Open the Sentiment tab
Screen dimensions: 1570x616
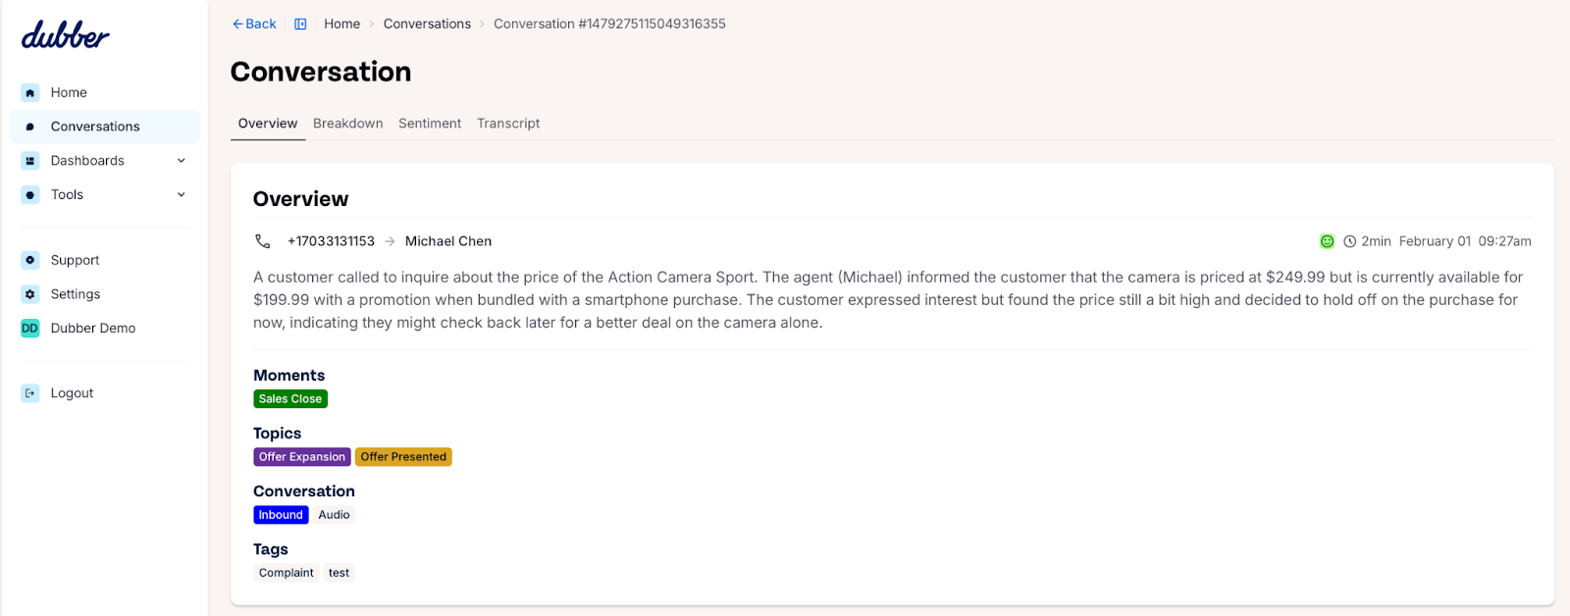(x=430, y=124)
